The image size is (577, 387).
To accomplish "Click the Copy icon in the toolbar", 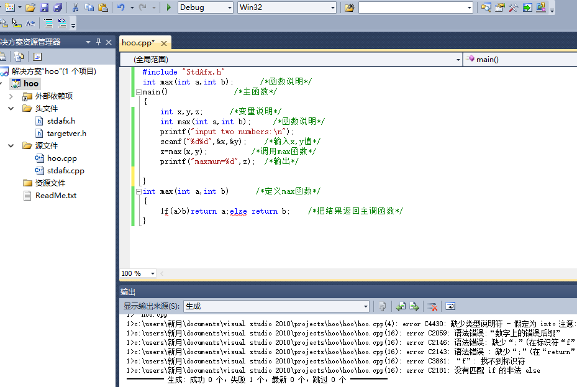I will (x=89, y=7).
